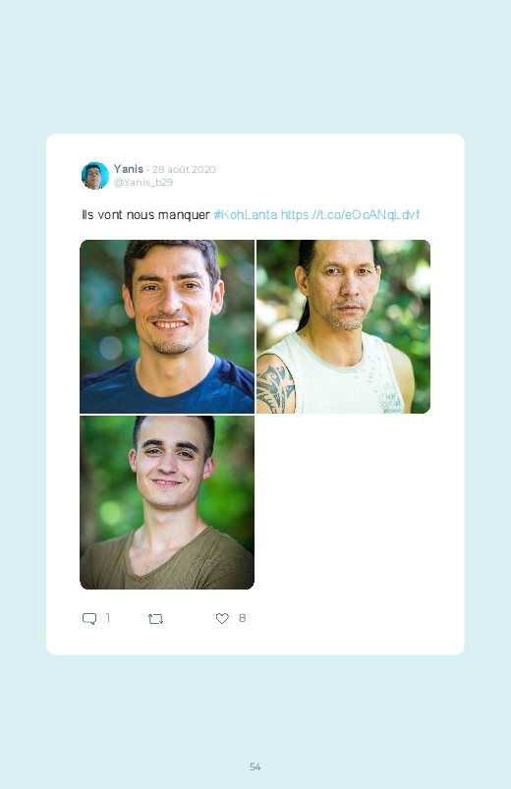This screenshot has height=789, width=511.
Task: Click the likes count number 8
Action: (x=242, y=618)
